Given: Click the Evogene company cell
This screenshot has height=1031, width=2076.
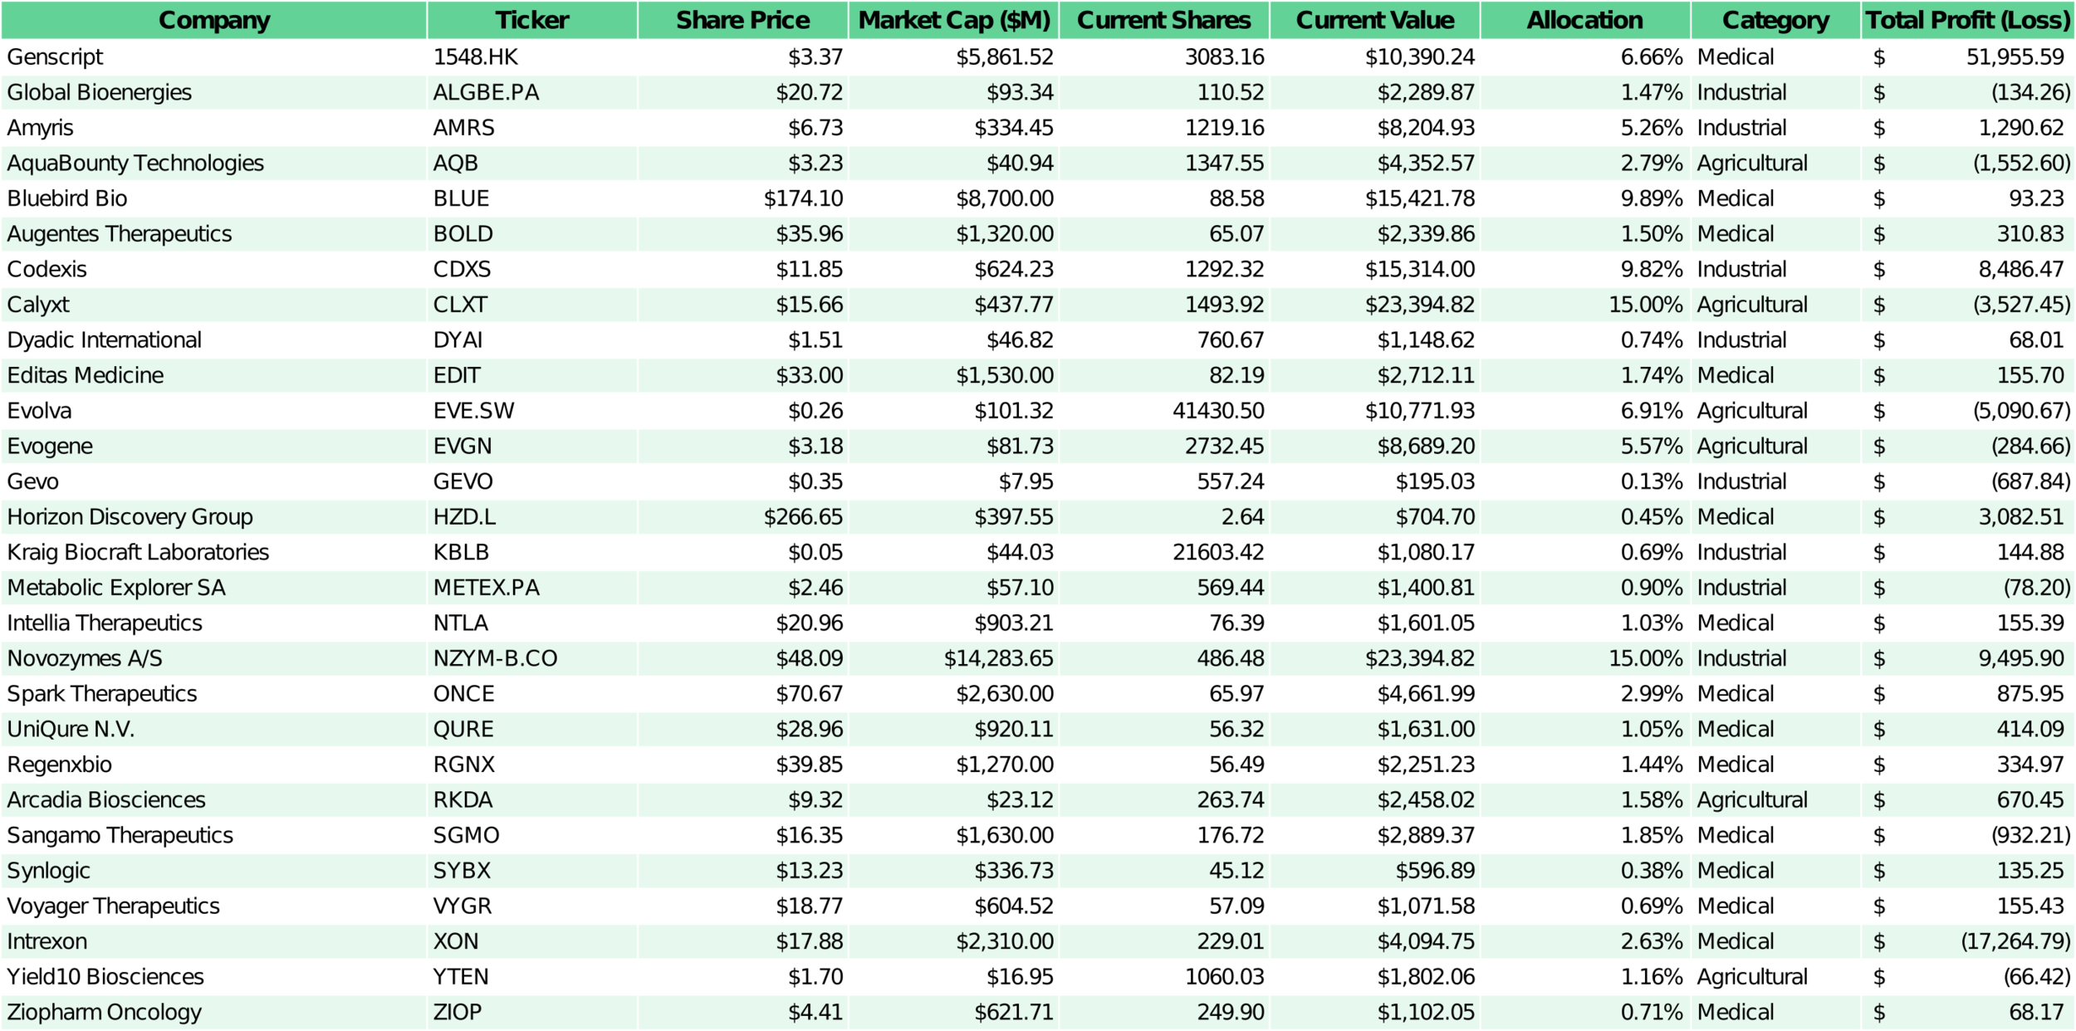Looking at the screenshot, I should [214, 447].
